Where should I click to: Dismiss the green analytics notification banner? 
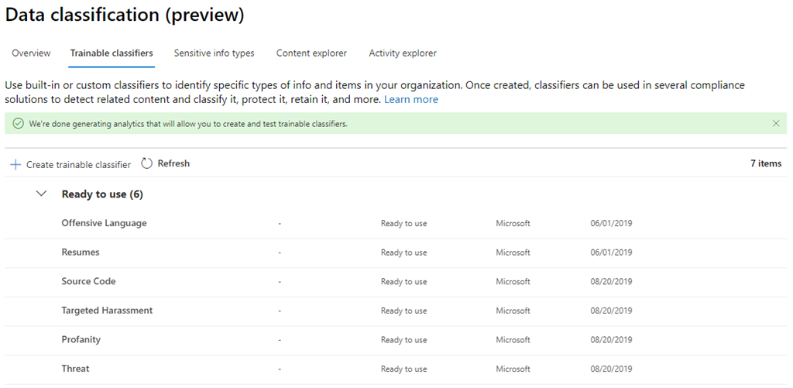(776, 123)
